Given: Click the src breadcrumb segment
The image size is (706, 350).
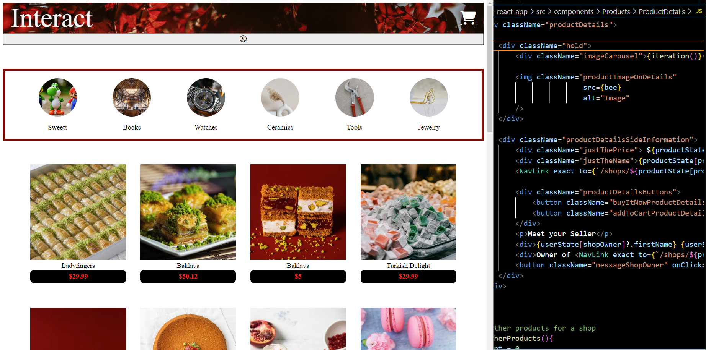Looking at the screenshot, I should coord(541,12).
